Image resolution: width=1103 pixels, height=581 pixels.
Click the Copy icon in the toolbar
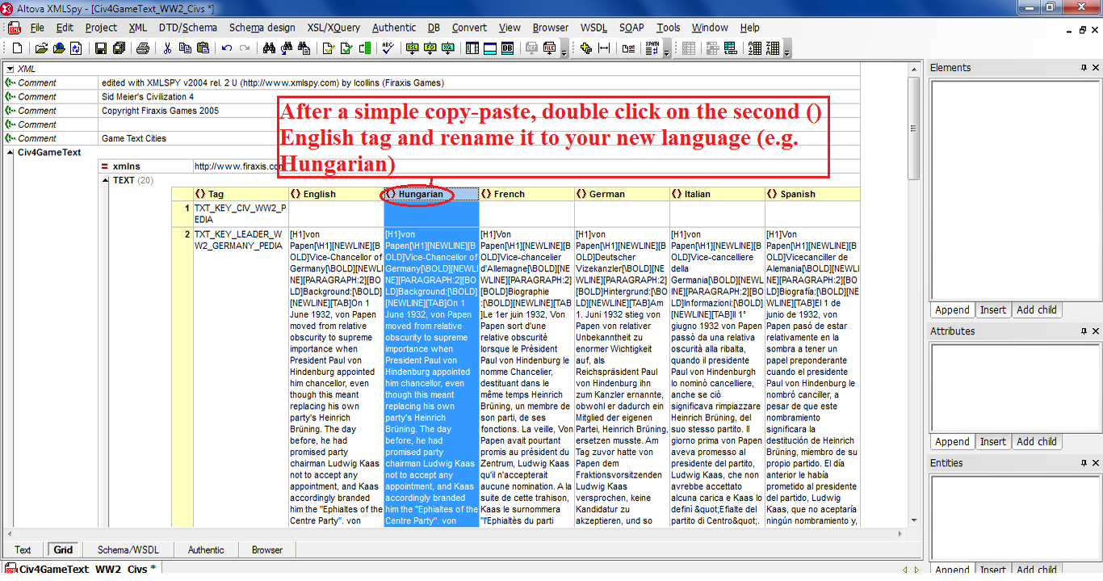pos(185,48)
